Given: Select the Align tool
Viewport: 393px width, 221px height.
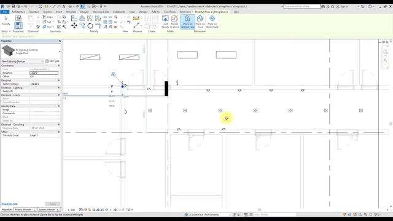Looking at the screenshot, I should tap(74, 18).
